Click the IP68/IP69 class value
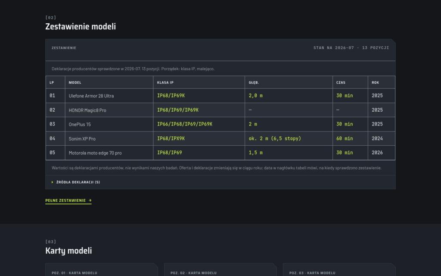 tap(169, 153)
